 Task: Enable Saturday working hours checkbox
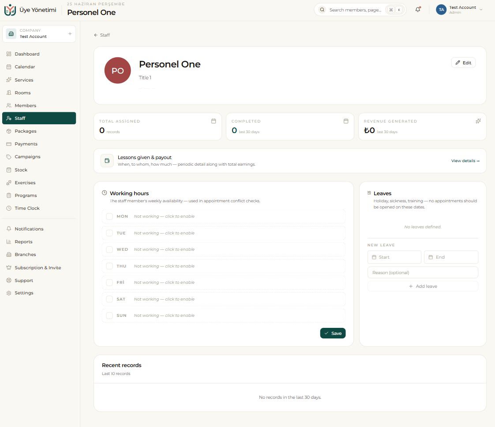click(109, 299)
